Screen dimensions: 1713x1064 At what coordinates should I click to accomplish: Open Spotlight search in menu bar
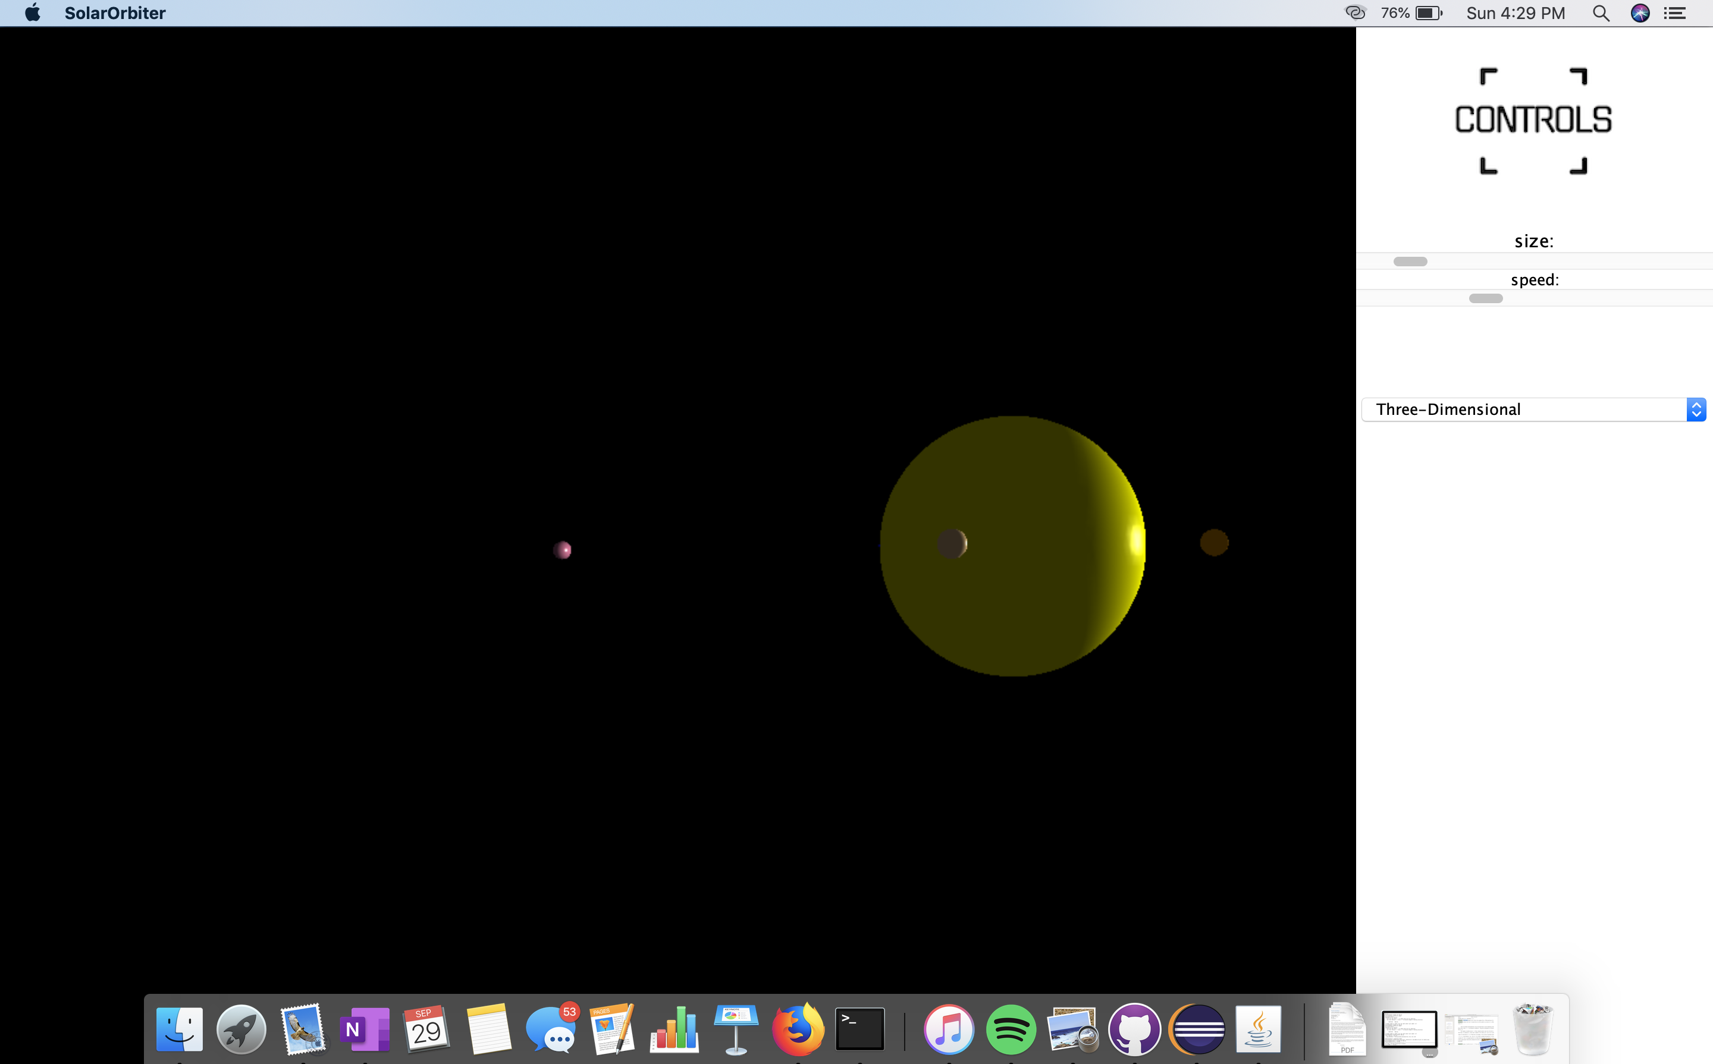pyautogui.click(x=1601, y=13)
